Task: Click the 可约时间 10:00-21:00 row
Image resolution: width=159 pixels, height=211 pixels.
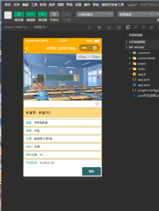Action: coord(62,163)
